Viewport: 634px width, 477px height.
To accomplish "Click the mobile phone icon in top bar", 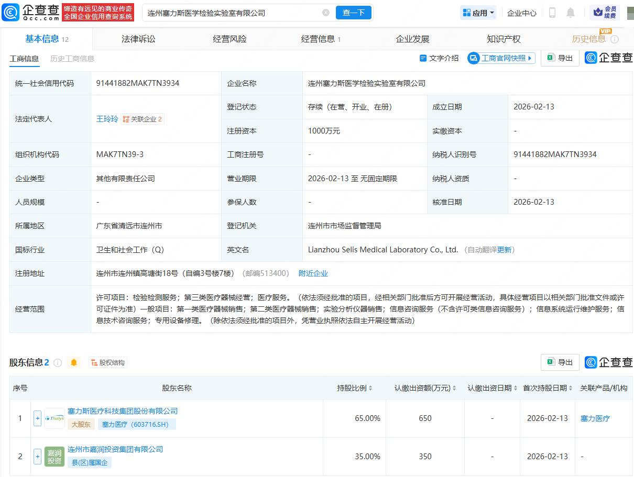I will [x=552, y=13].
